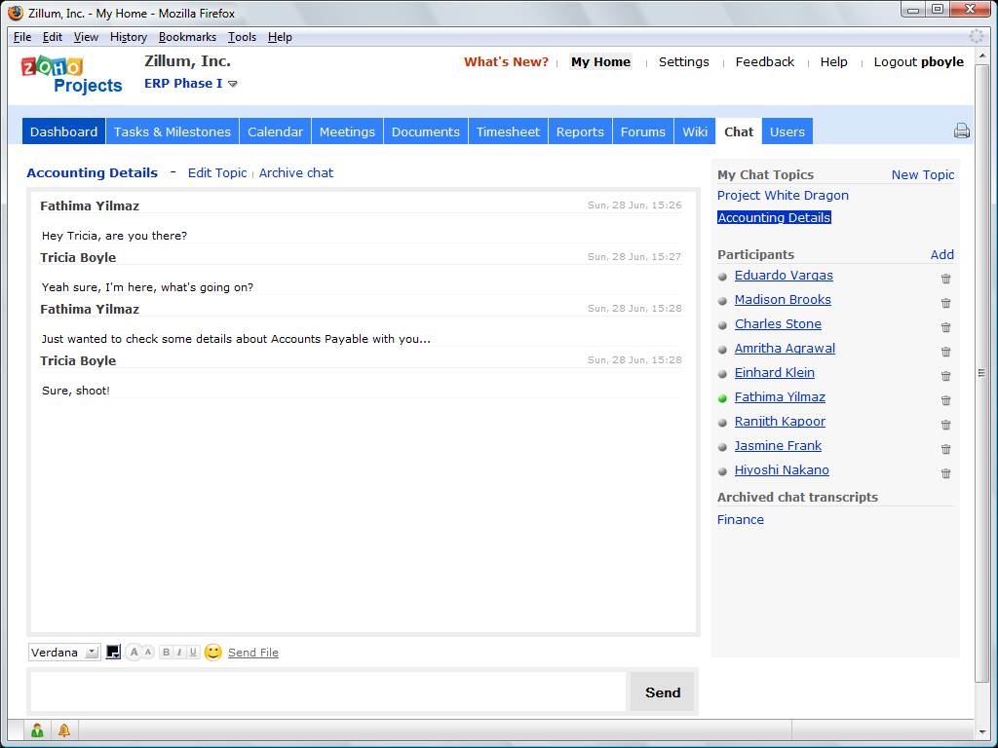Toggle bold text formatting

[x=166, y=653]
